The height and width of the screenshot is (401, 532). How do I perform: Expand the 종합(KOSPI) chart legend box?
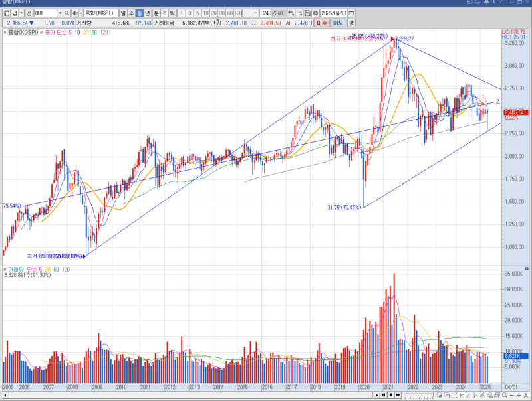pos(5,32)
